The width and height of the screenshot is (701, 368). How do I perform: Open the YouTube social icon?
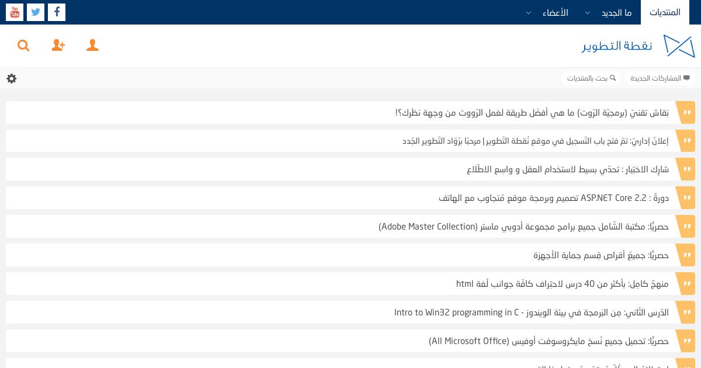coord(15,12)
